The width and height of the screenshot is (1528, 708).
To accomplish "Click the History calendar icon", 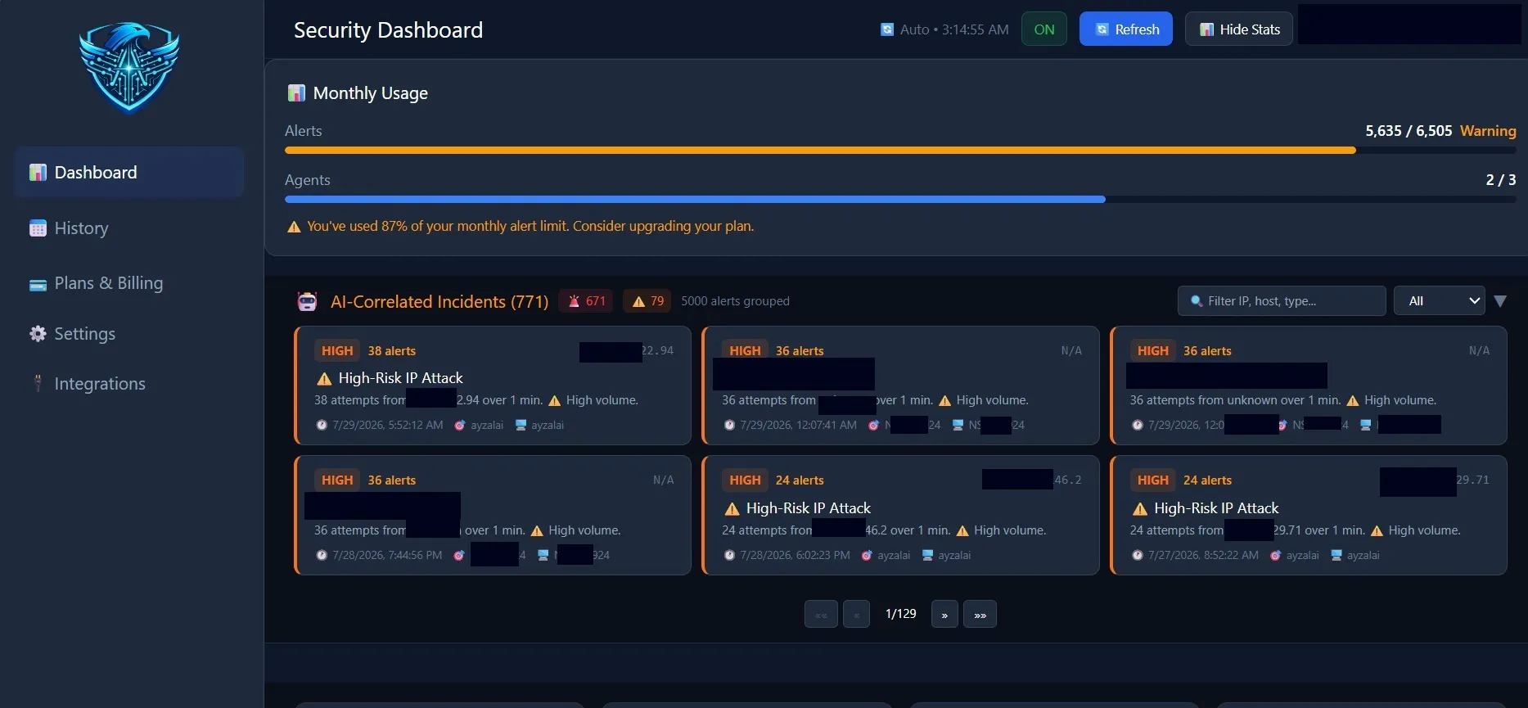I will (38, 228).
